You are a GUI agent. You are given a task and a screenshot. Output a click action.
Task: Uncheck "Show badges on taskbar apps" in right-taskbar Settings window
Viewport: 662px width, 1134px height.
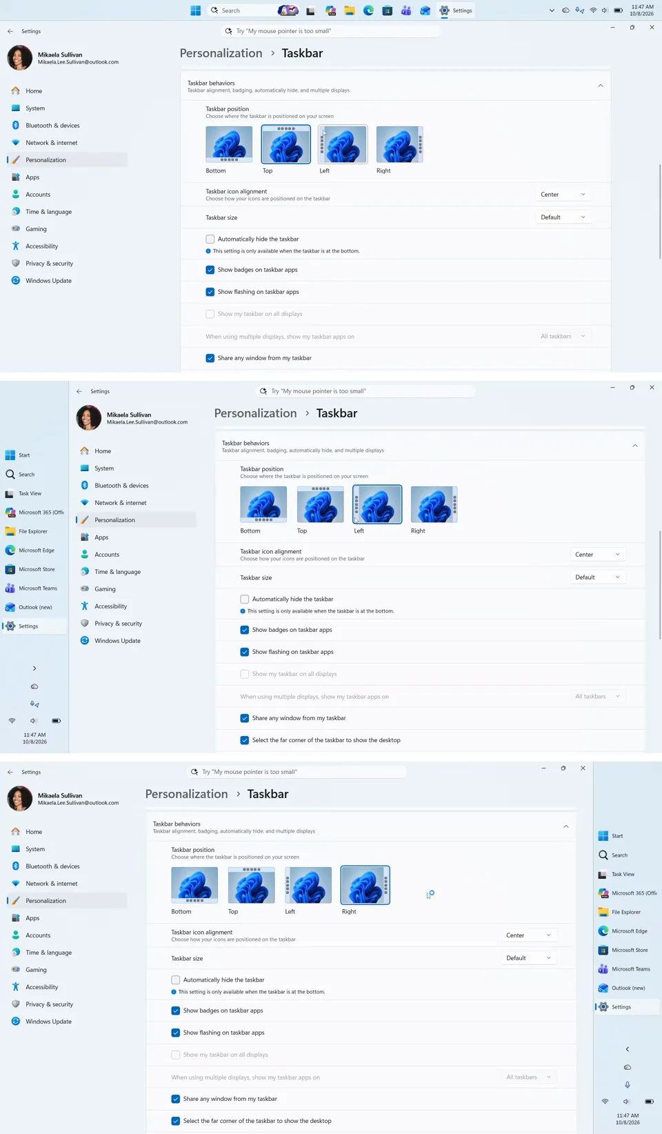coord(176,1011)
